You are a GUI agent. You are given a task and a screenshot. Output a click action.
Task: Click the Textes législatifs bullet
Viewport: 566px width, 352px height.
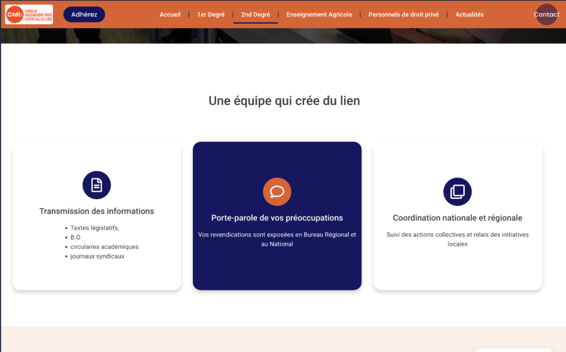[95, 228]
